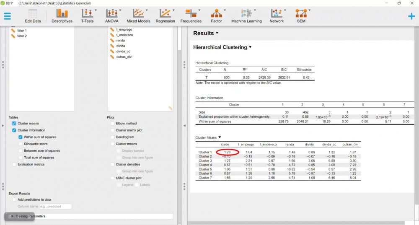Open the hamburger main menu

pyautogui.click(x=8, y=16)
